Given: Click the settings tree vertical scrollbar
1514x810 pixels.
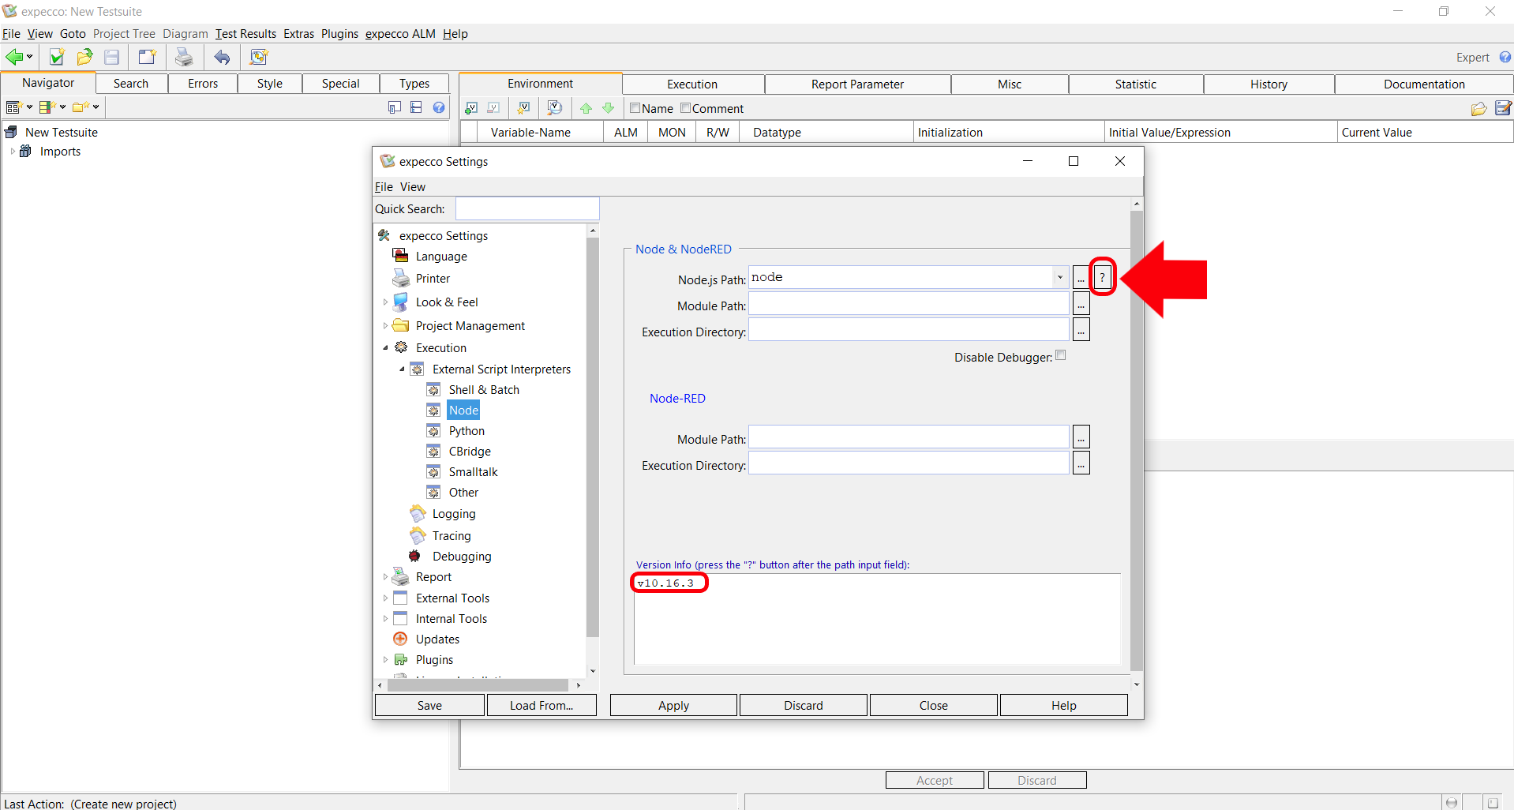Looking at the screenshot, I should pyautogui.click(x=593, y=434).
